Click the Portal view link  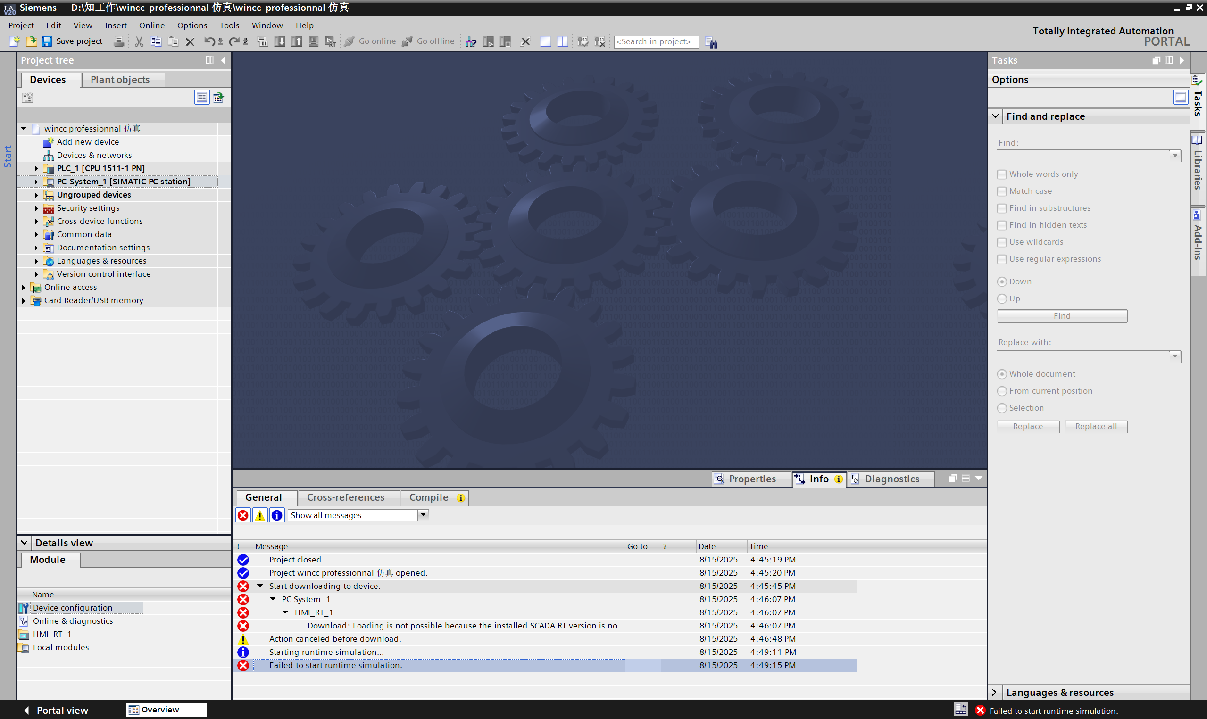pos(62,711)
